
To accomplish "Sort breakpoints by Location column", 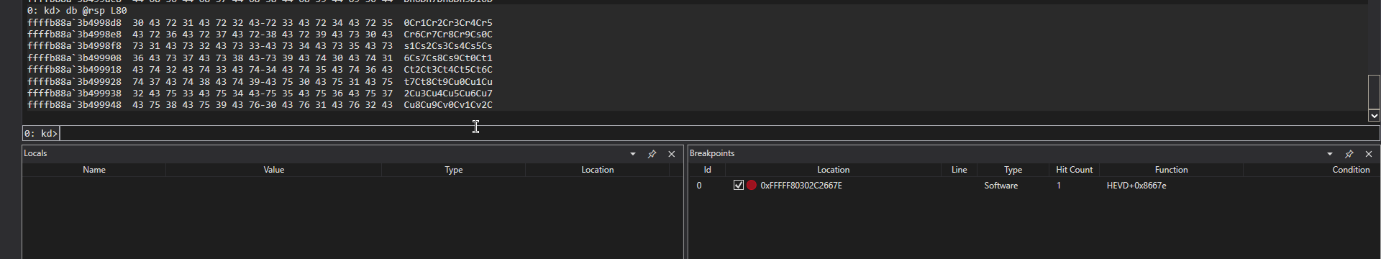I will 834,170.
